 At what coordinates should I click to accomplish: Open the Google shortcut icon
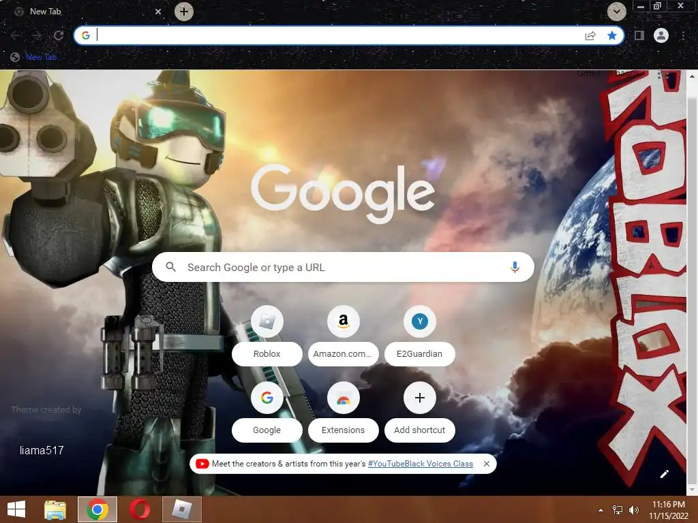267,398
